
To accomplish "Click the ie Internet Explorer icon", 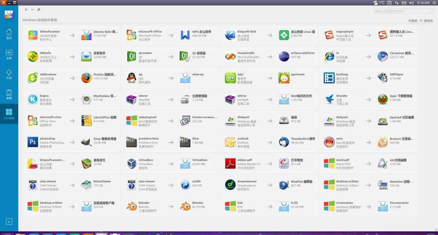I will pyautogui.click(x=329, y=56).
